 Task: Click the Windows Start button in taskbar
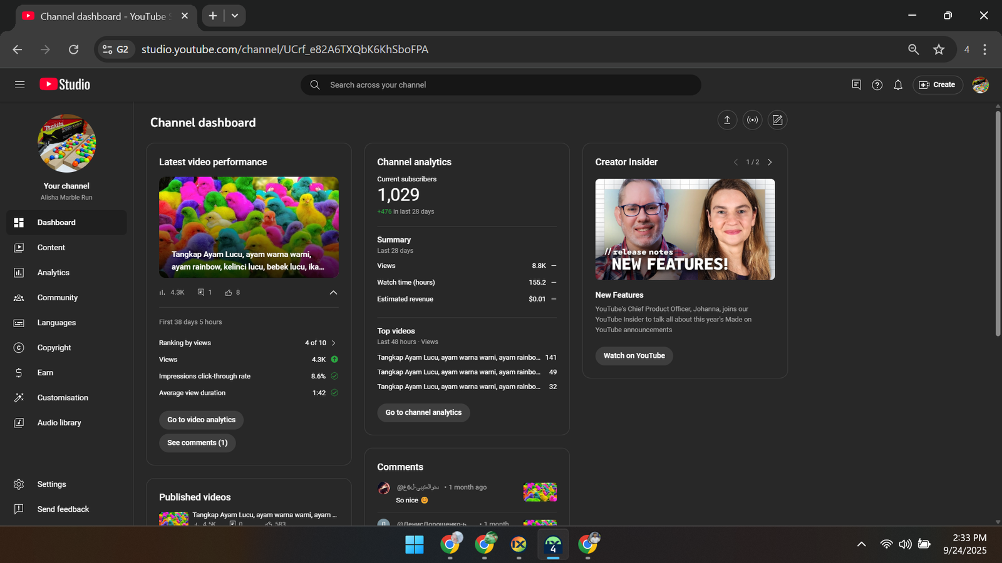tap(414, 545)
